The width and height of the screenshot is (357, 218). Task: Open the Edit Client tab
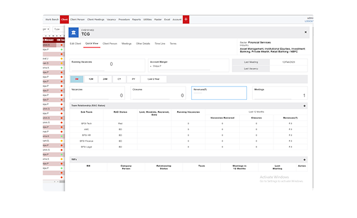click(x=76, y=44)
